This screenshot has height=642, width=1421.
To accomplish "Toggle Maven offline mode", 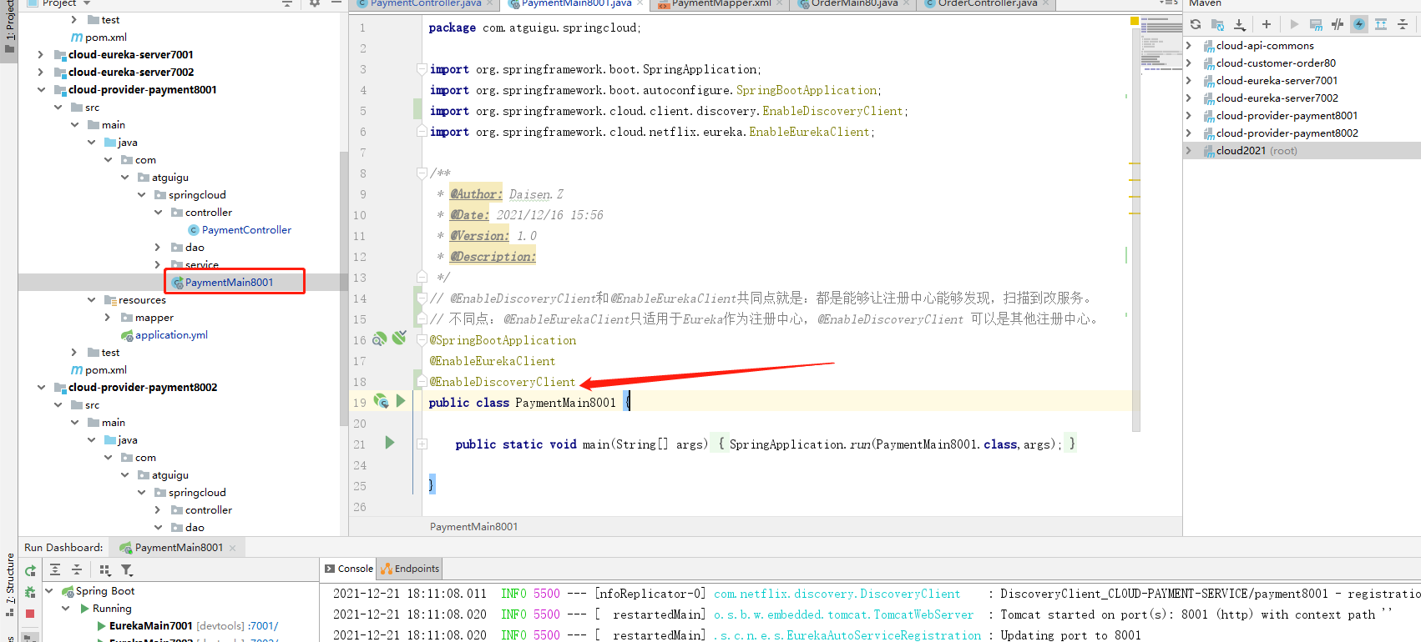I will 1338,24.
